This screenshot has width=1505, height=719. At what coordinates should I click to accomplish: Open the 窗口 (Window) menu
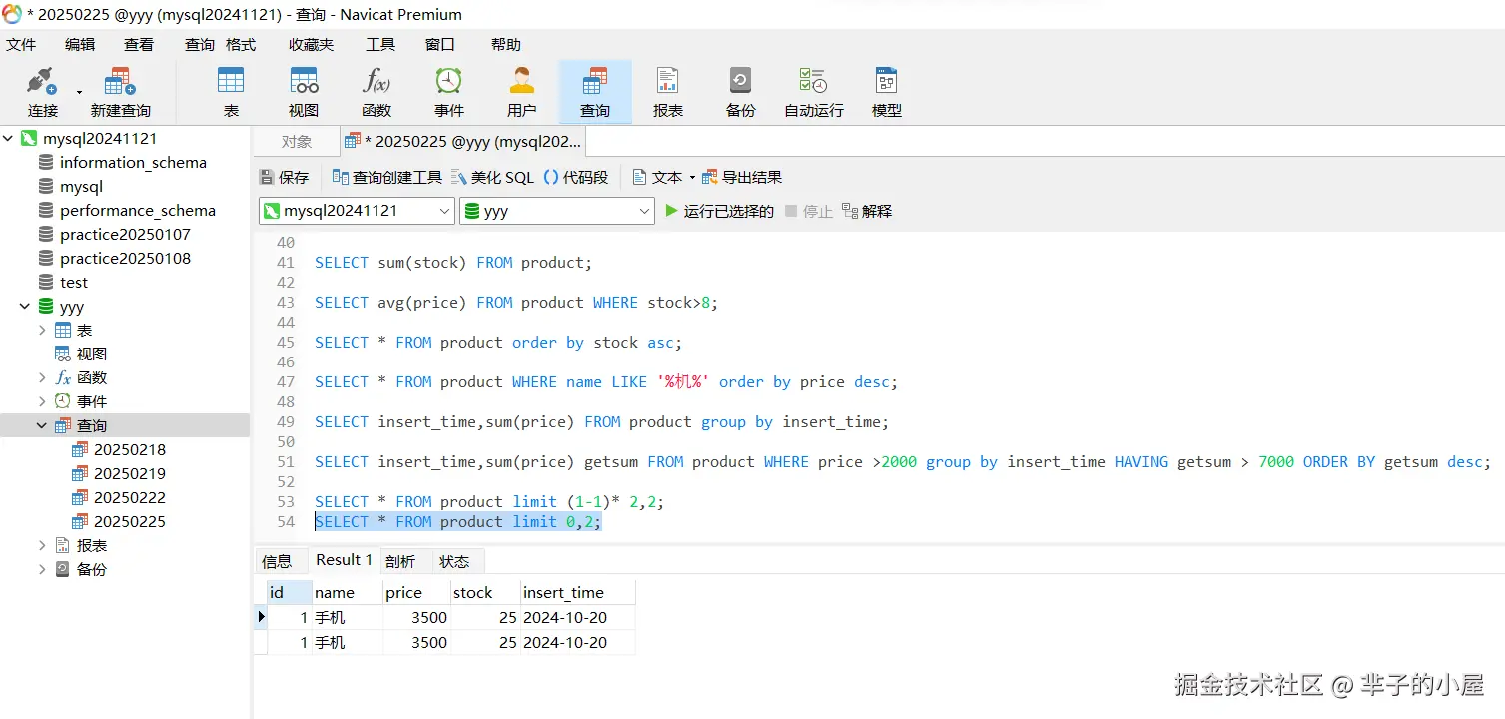click(440, 44)
